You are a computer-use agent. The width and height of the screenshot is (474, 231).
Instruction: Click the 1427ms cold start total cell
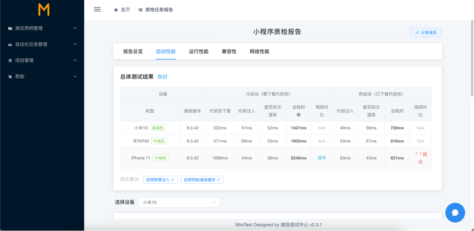coord(299,128)
